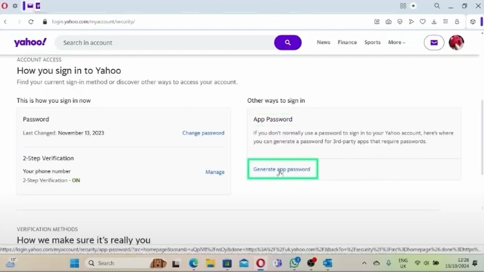Viewport: 484px width, 272px height.
Task: Open the account profile avatar
Action: coord(456,43)
